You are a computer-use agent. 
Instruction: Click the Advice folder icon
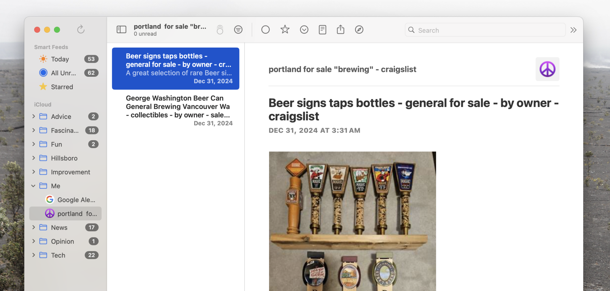43,116
